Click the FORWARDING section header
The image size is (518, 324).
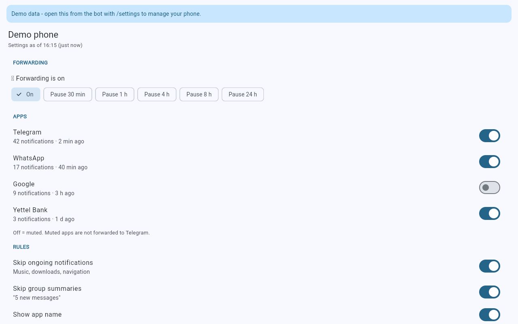30,63
